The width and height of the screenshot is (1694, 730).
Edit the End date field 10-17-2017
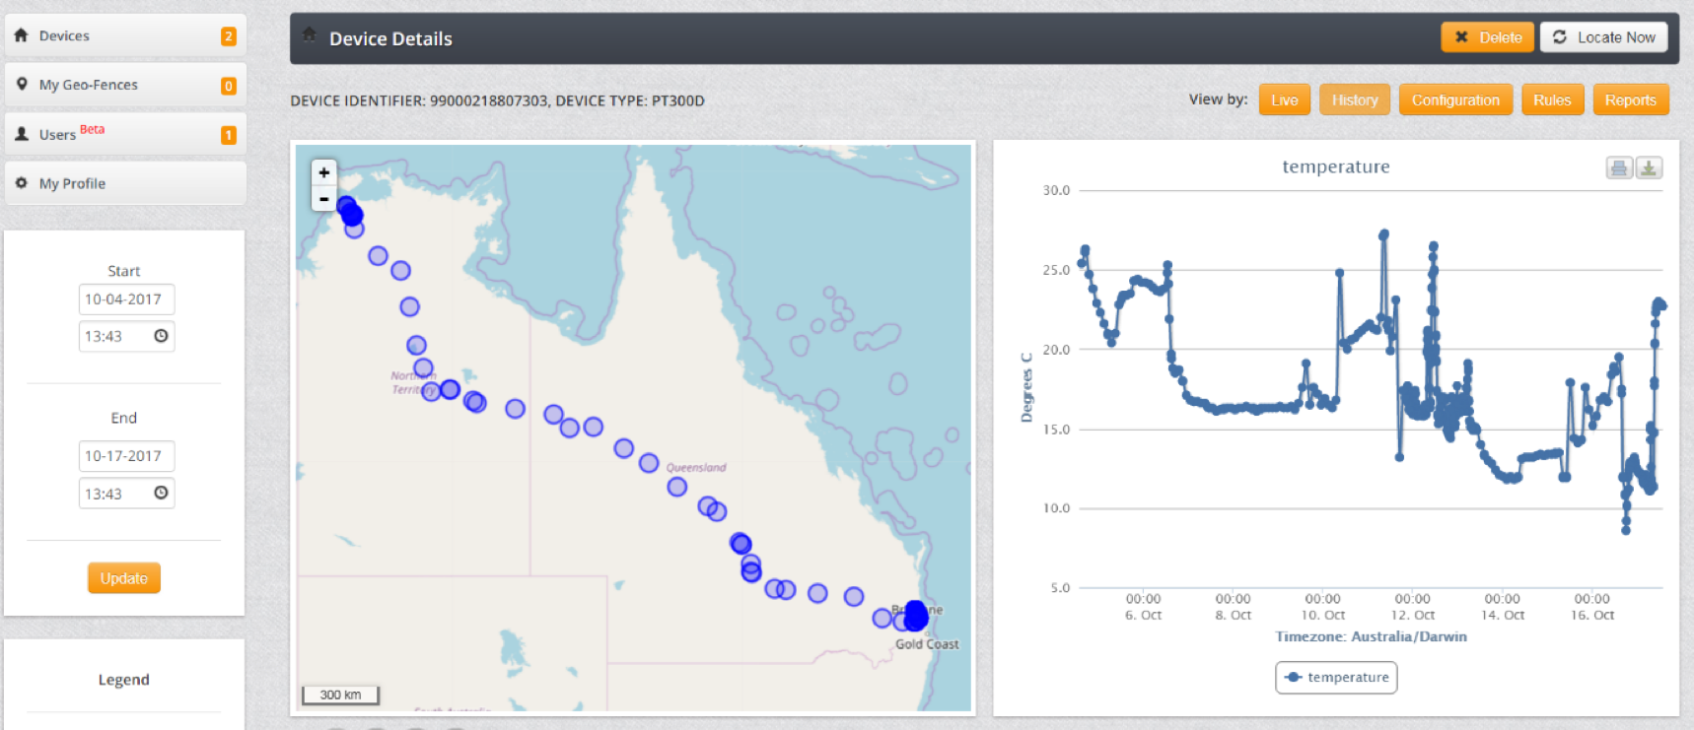pos(126,456)
